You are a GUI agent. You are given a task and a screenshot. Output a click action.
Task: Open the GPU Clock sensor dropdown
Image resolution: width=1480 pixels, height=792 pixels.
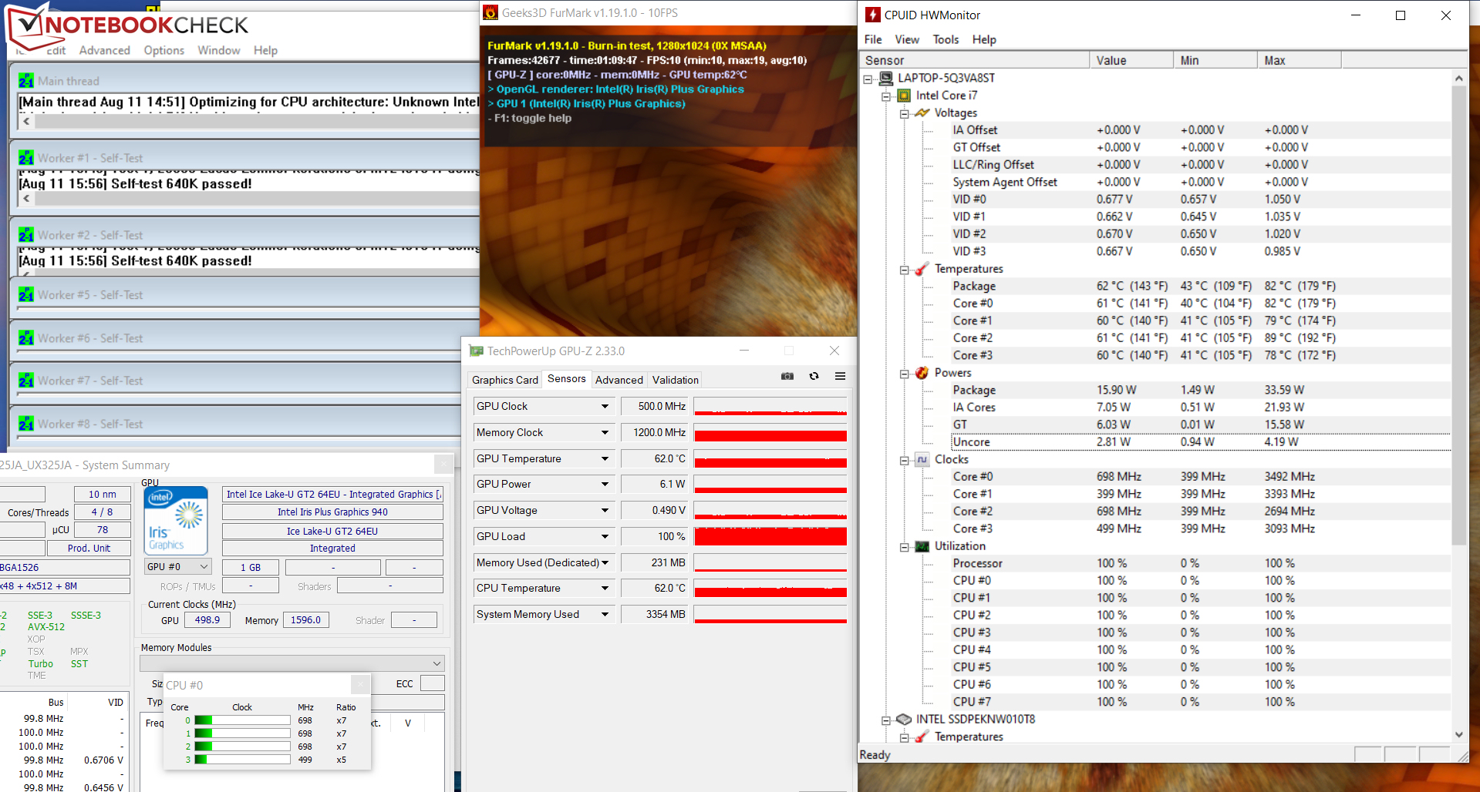605,406
